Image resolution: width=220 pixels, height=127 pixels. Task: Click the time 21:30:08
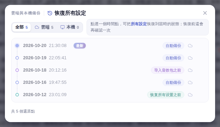tap(58, 46)
